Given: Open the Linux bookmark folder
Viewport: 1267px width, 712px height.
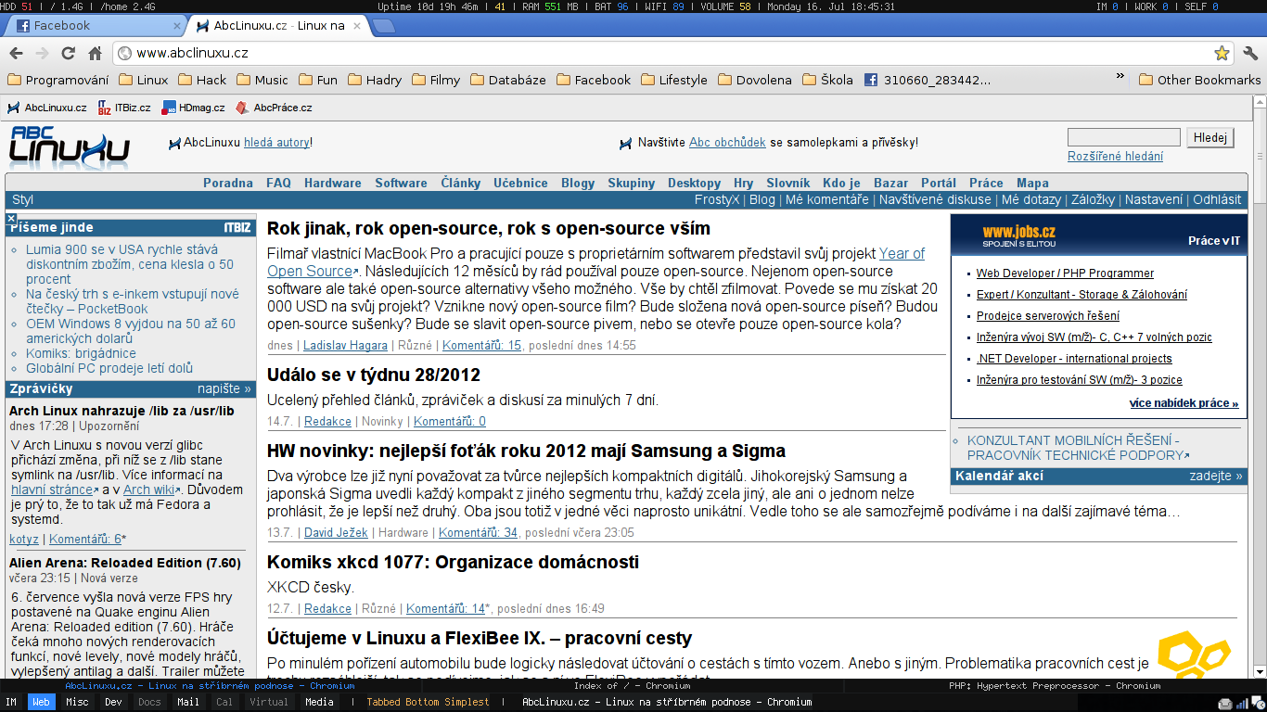Looking at the screenshot, I should 145,80.
